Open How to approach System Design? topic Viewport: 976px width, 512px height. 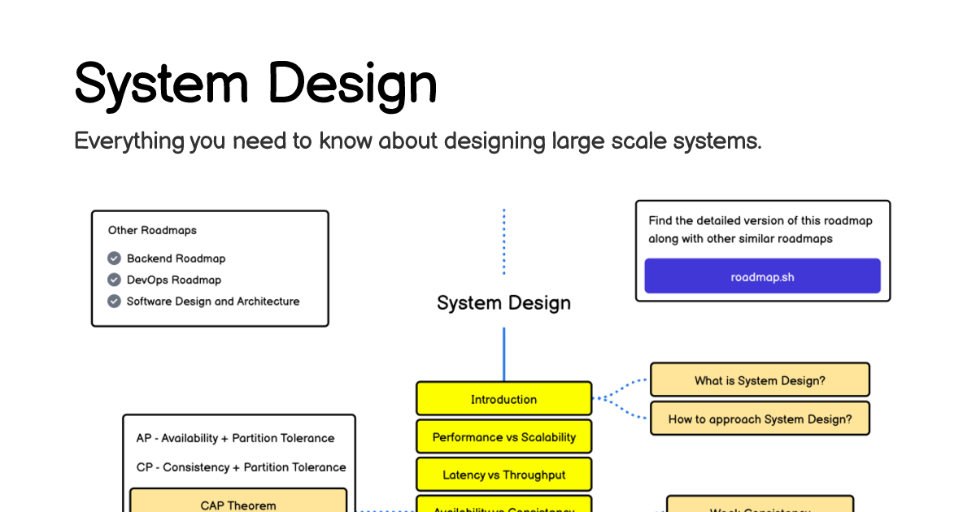tap(760, 418)
